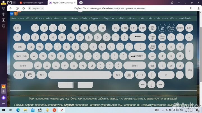
Task: Click the numpad Enter key
Action: point(189,70)
